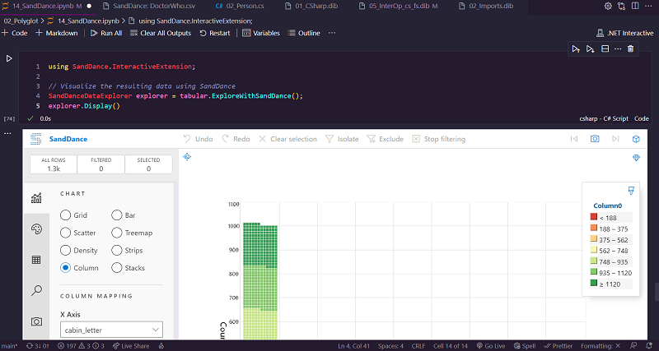The image size is (659, 351).
Task: Open the X Axis cabin_letter dropdown
Action: click(x=111, y=330)
